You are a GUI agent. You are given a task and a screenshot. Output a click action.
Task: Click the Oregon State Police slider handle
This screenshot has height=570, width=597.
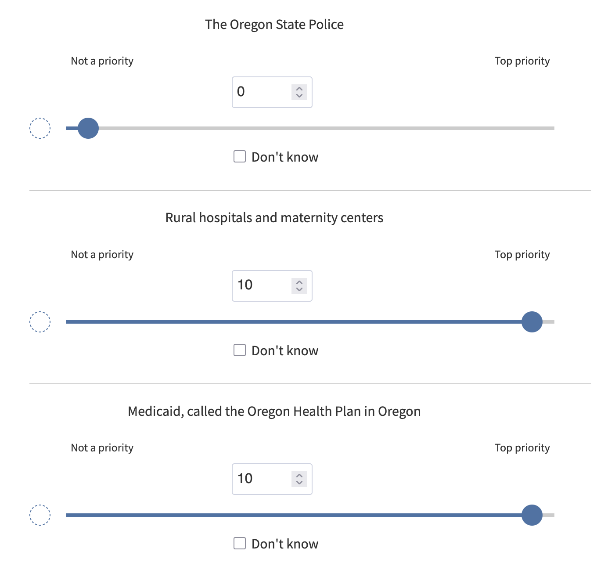point(88,128)
